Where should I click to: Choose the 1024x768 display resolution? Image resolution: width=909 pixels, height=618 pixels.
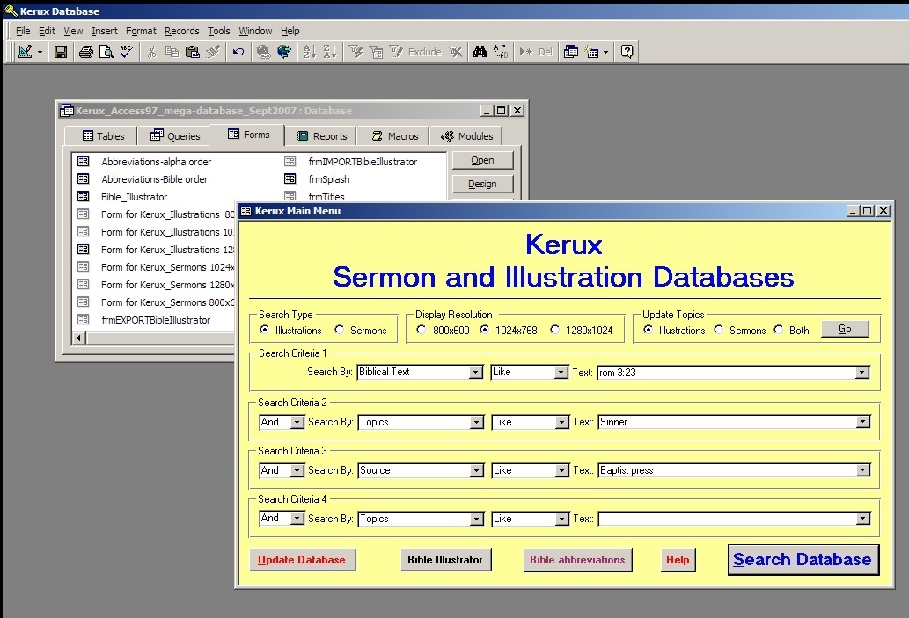coord(485,330)
